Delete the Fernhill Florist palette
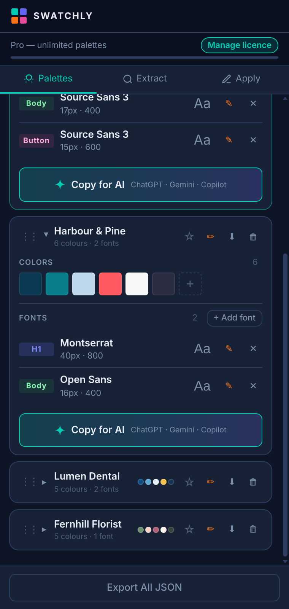Image resolution: width=289 pixels, height=609 pixels. tap(253, 529)
